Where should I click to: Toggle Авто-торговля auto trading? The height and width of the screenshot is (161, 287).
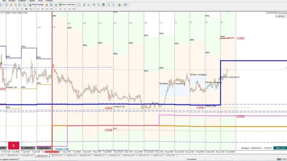[67, 5]
